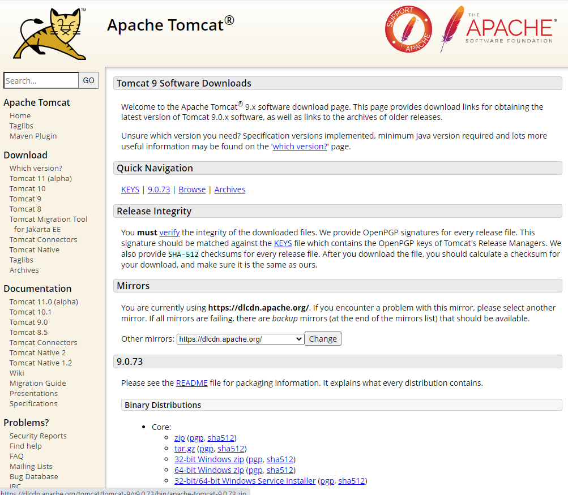The width and height of the screenshot is (568, 495).
Task: Click the GO search button
Action: point(89,80)
